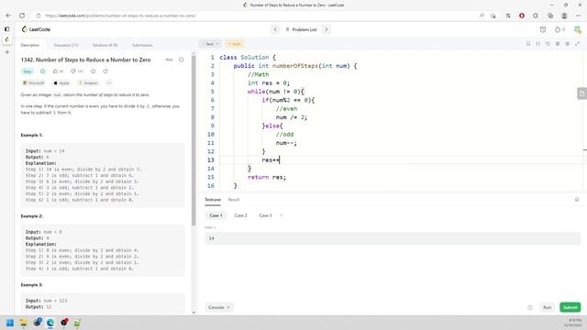Go to the previous problem arrow
Screen dimensions: 587x330
275,29
